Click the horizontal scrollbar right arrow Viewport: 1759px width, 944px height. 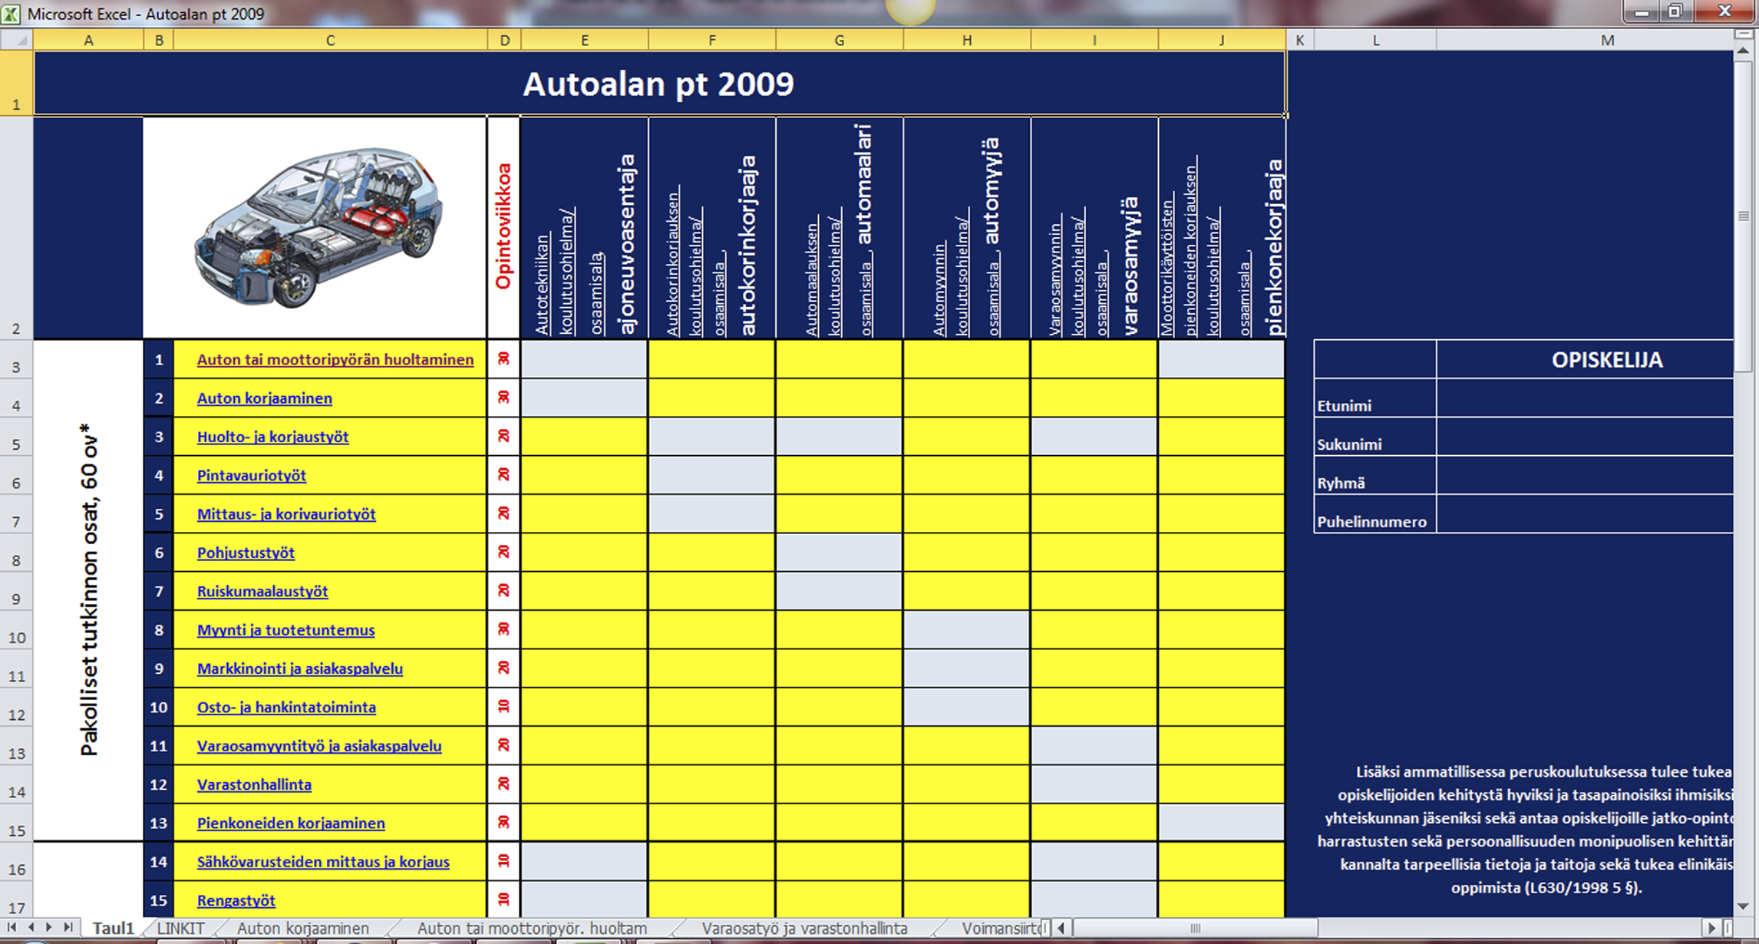tap(1711, 927)
